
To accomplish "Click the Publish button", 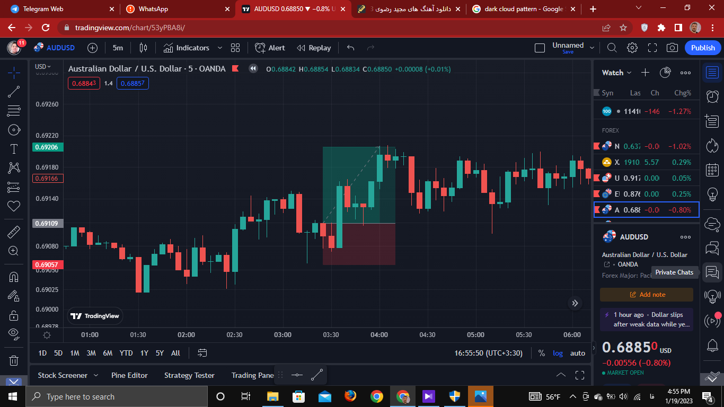I will coord(703,48).
